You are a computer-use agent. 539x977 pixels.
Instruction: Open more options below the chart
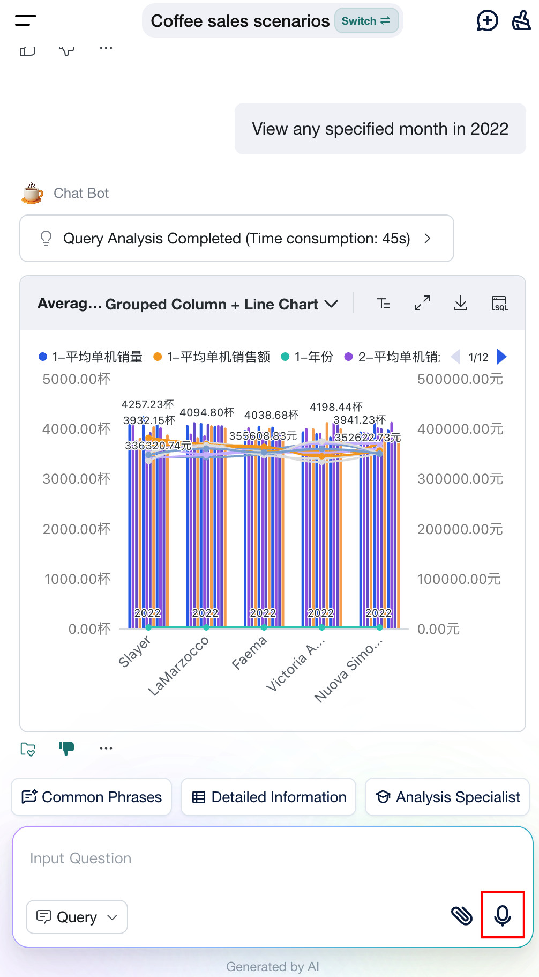tap(106, 748)
